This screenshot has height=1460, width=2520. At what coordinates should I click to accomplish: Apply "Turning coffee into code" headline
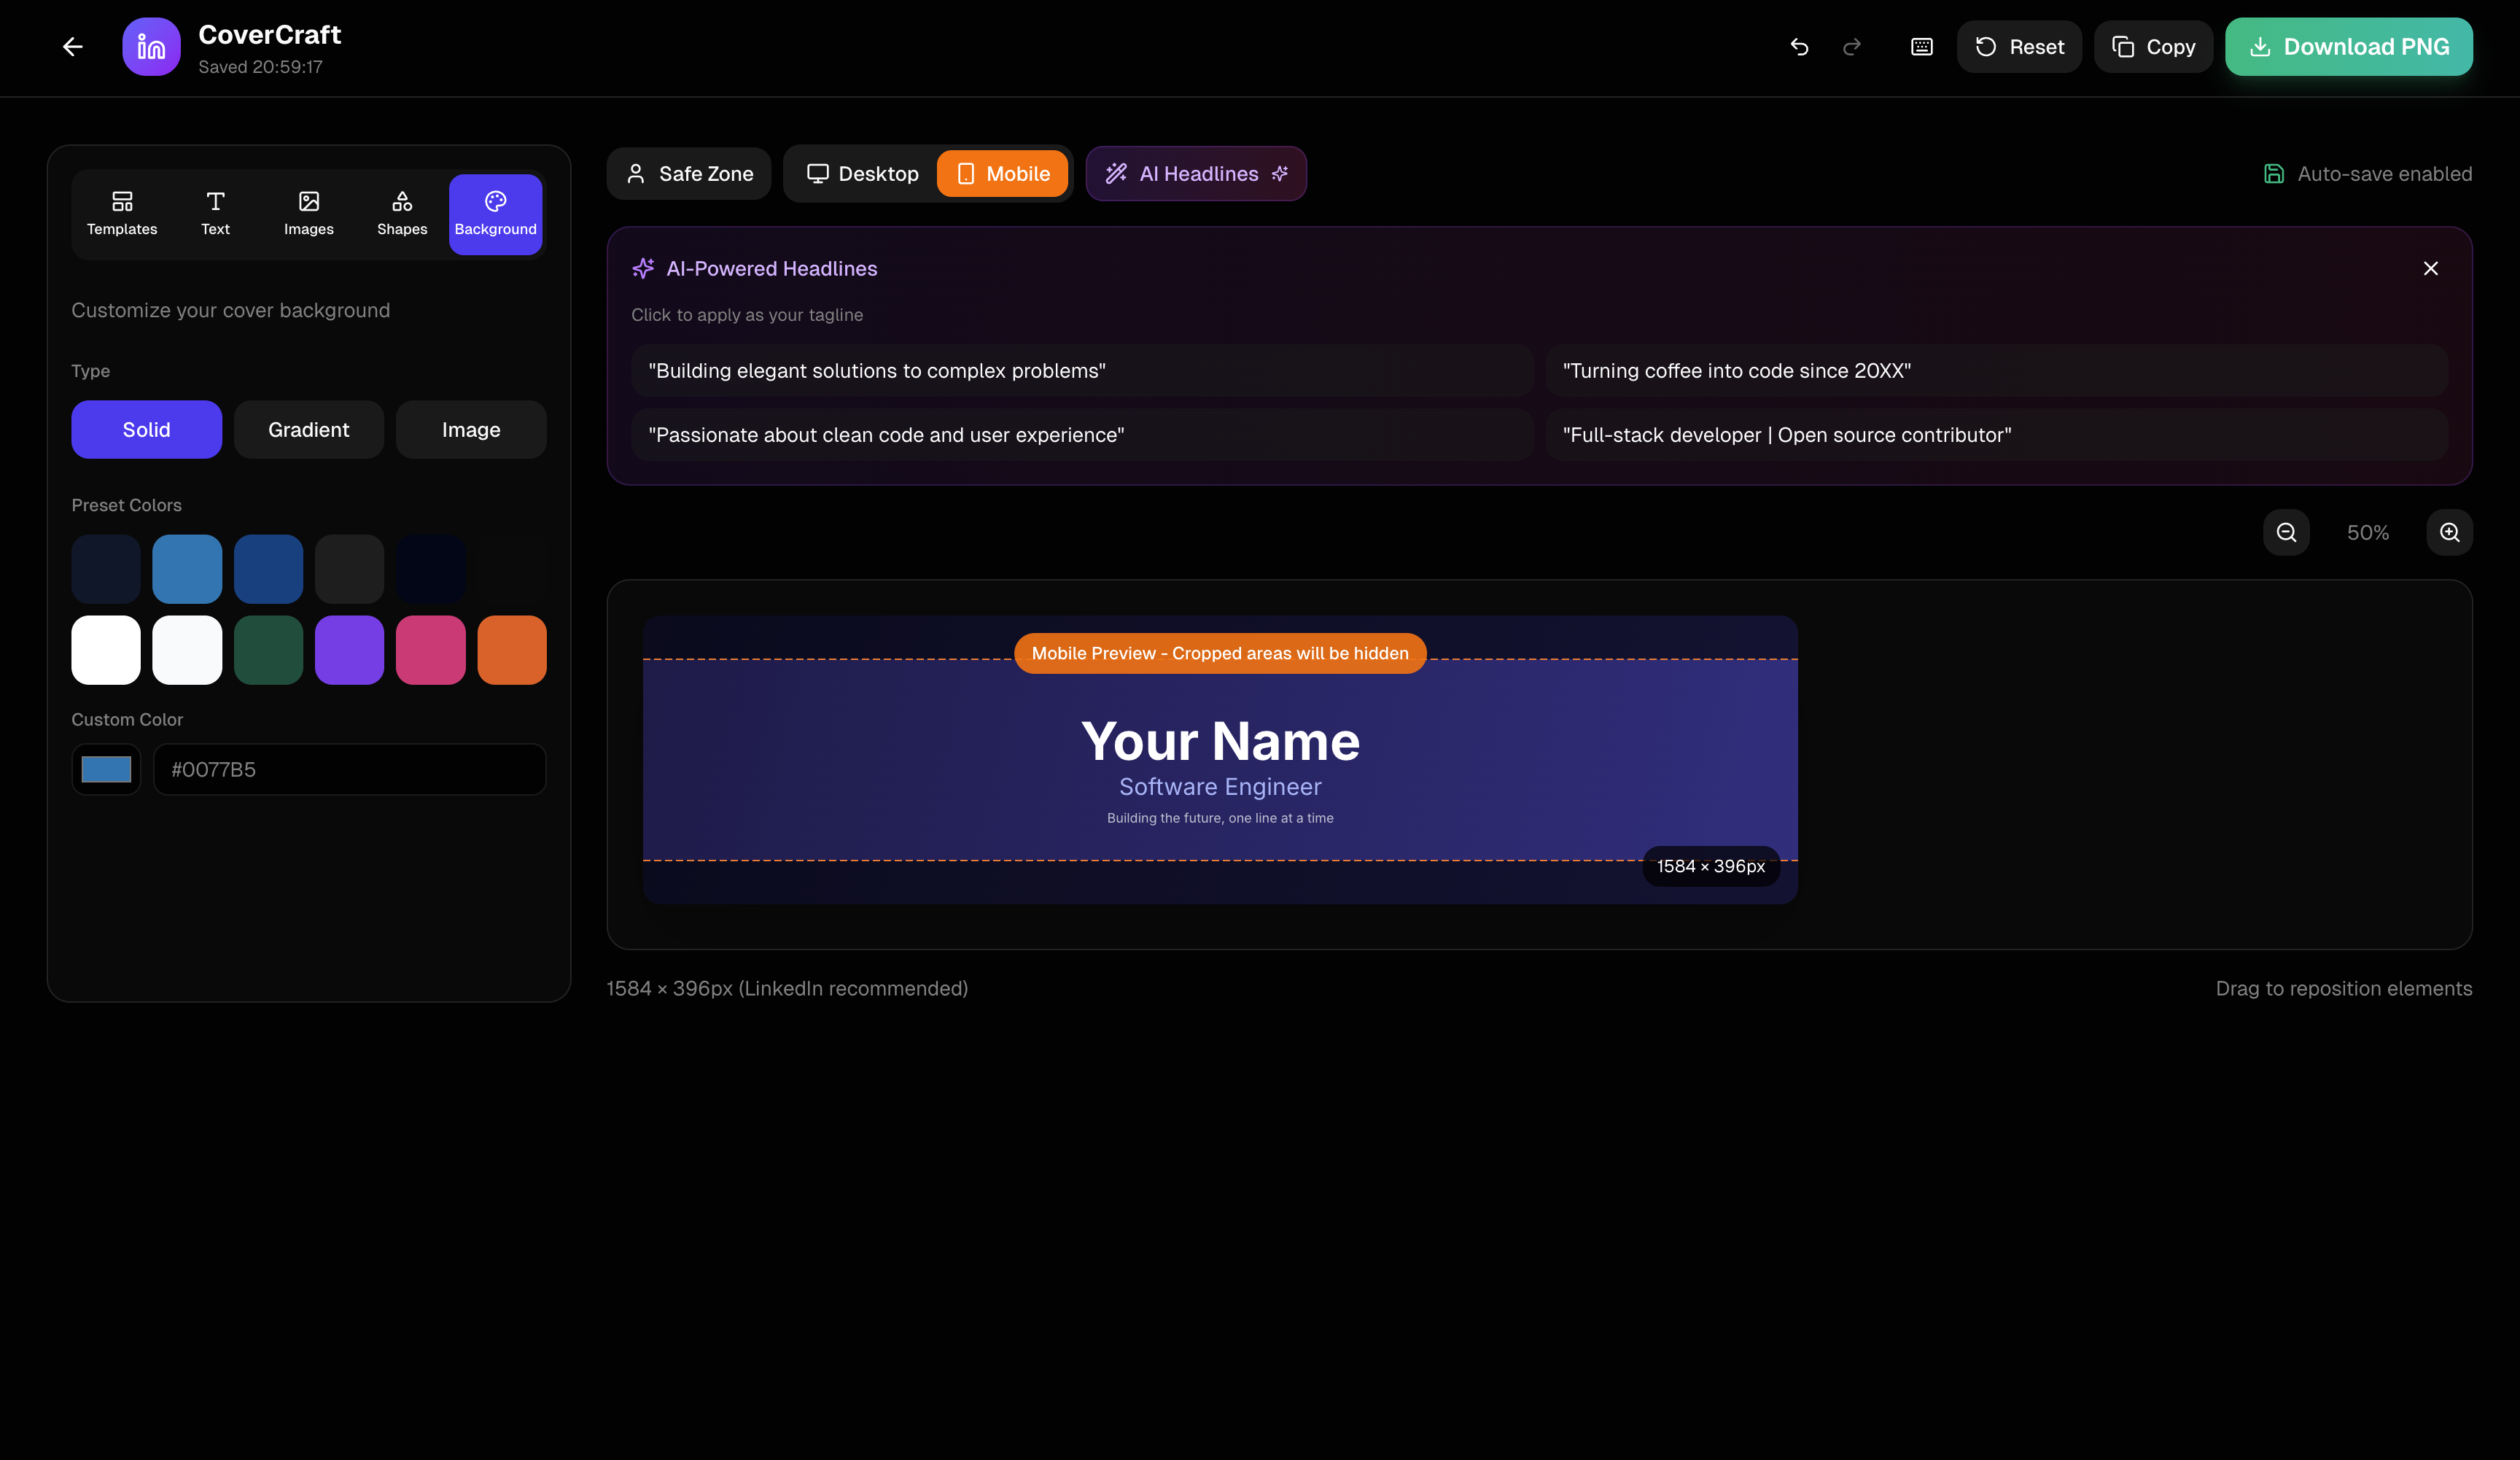[1995, 371]
